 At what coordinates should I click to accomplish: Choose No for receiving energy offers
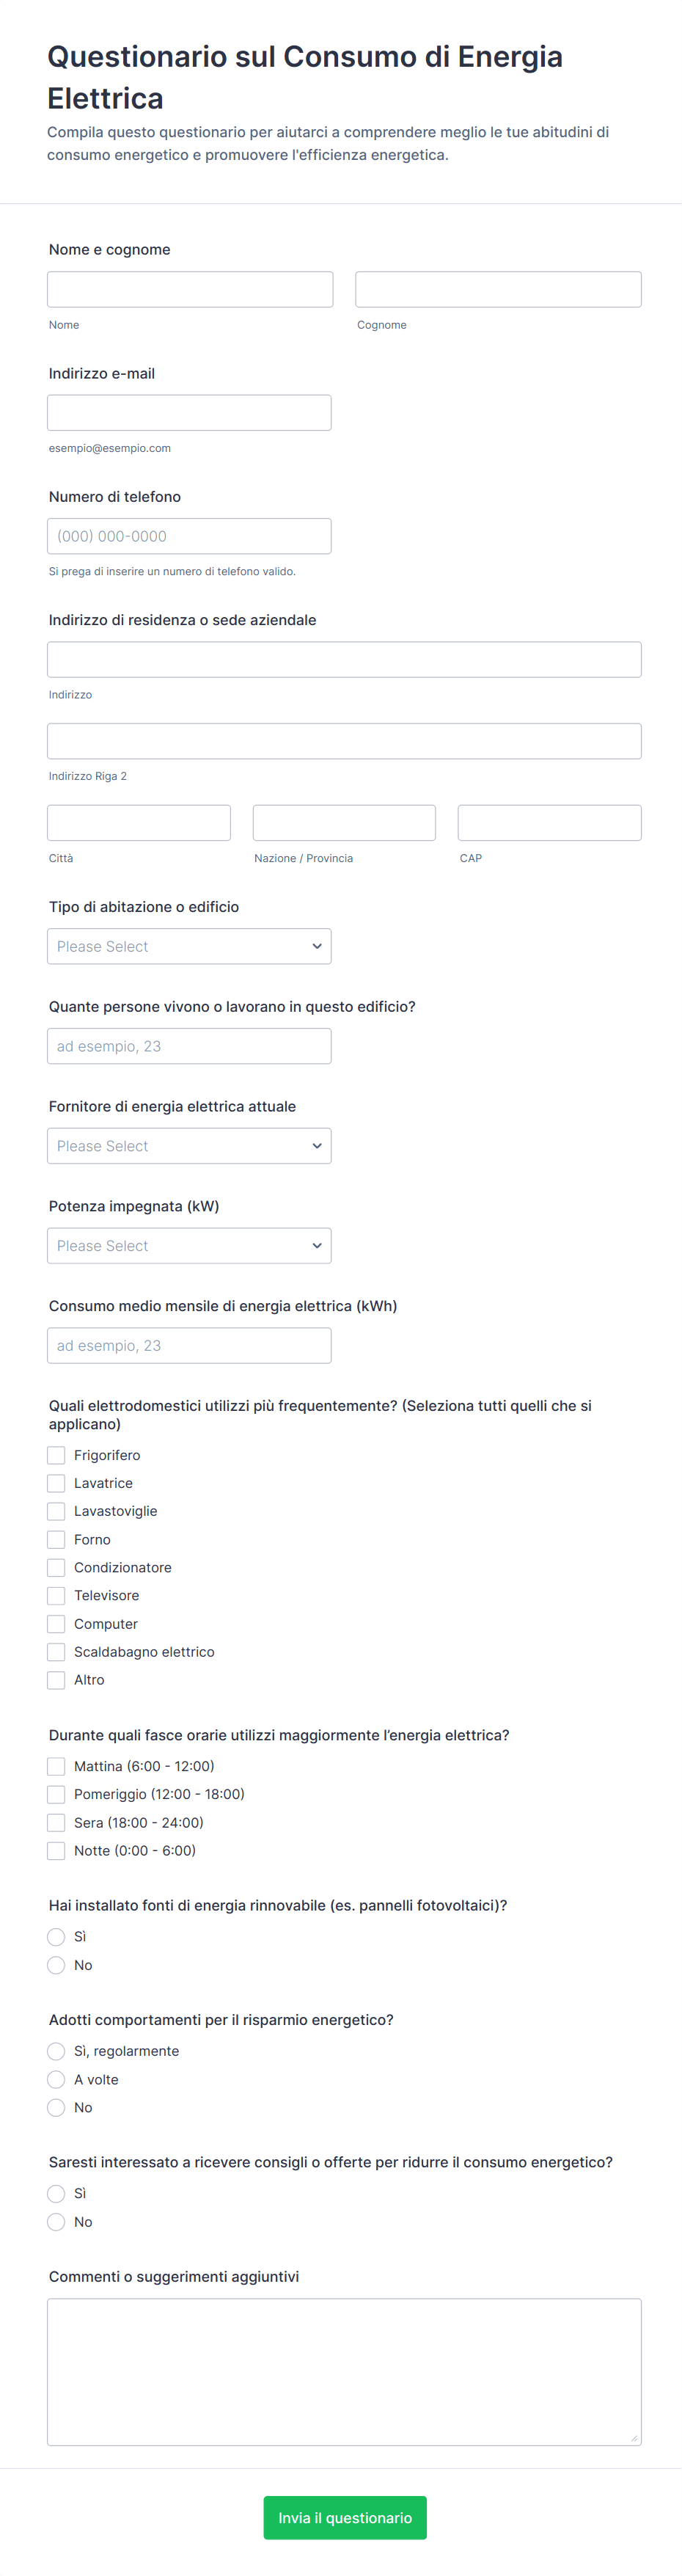tap(57, 2222)
